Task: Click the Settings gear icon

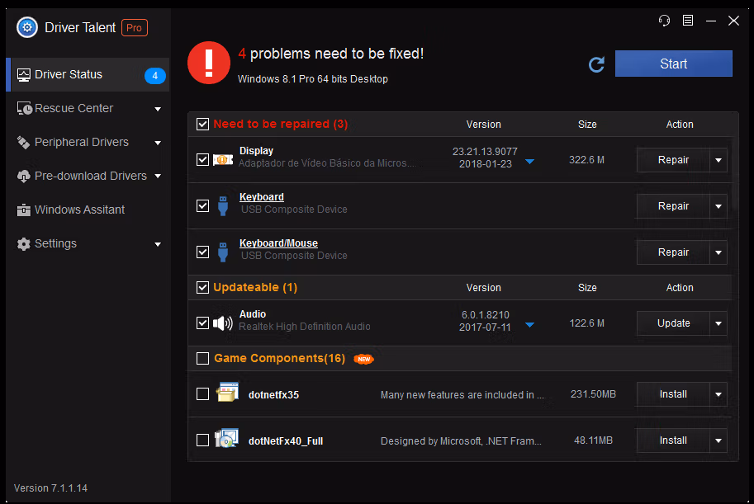Action: point(24,244)
